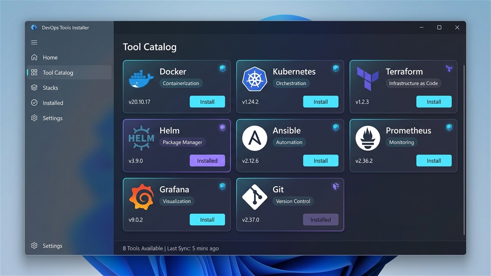Open Settings at the sidebar bottom

tap(69, 245)
